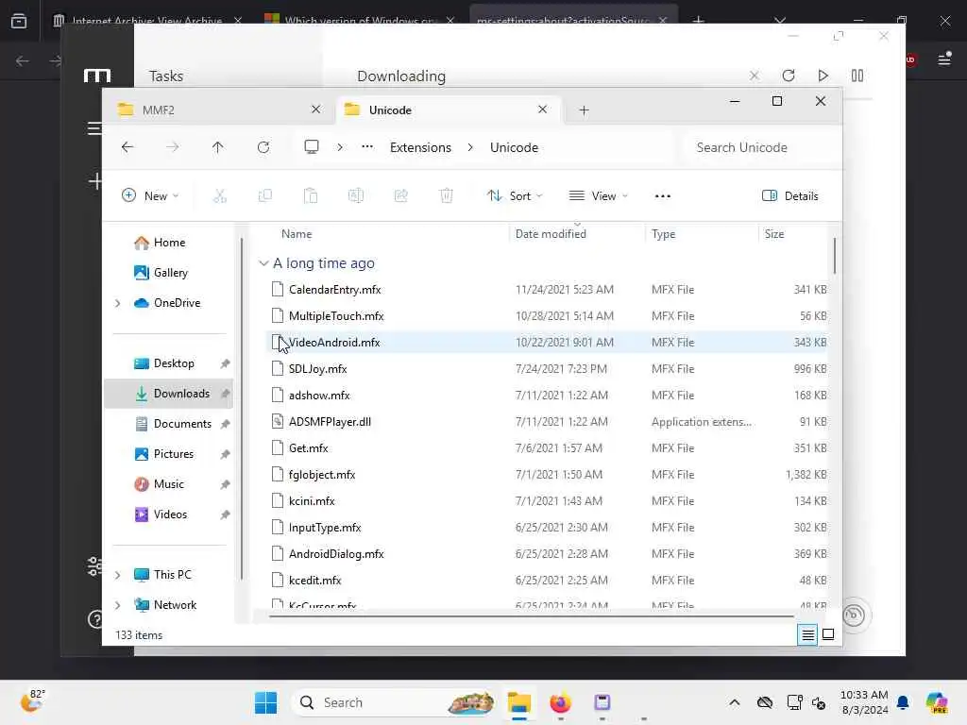Collapse the 'A long time ago' group
This screenshot has width=967, height=725.
click(x=263, y=263)
